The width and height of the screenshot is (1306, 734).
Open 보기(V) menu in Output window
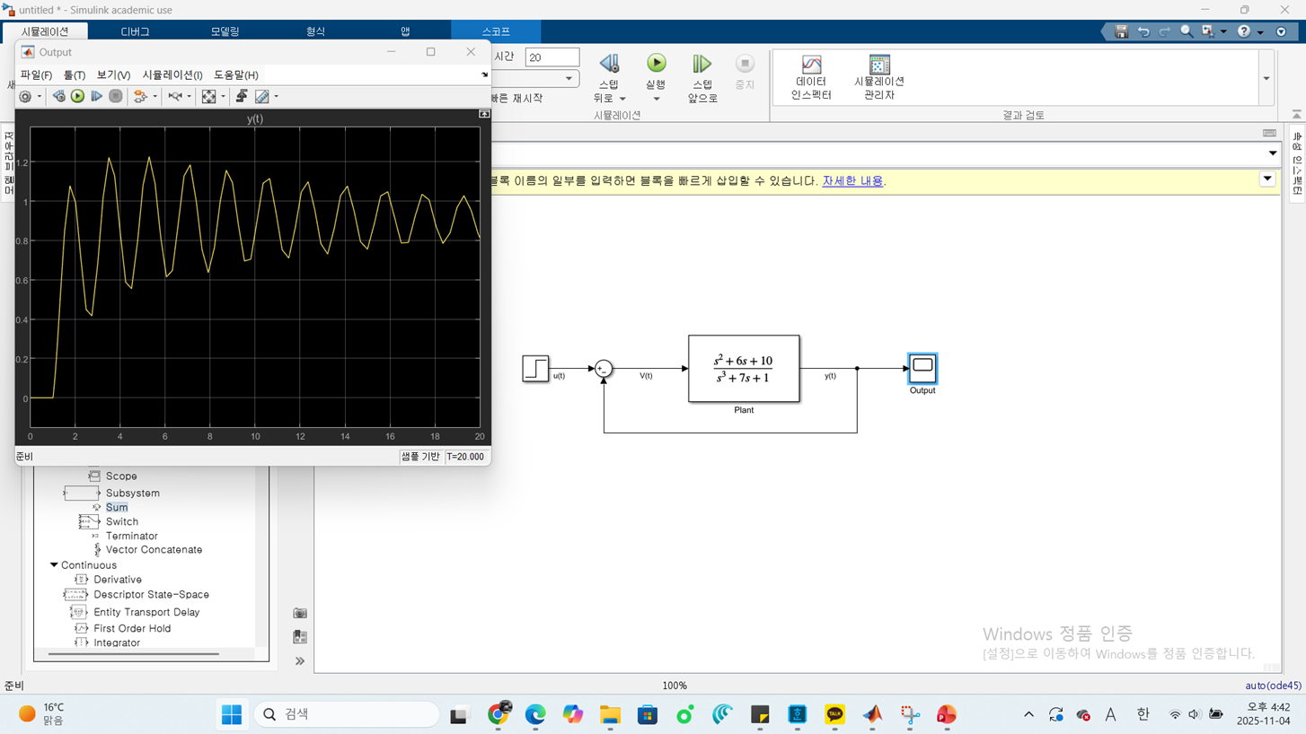[x=113, y=75]
